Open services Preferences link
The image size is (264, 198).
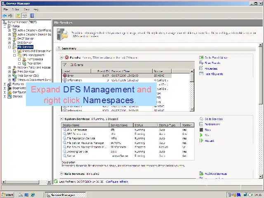pos(212,125)
